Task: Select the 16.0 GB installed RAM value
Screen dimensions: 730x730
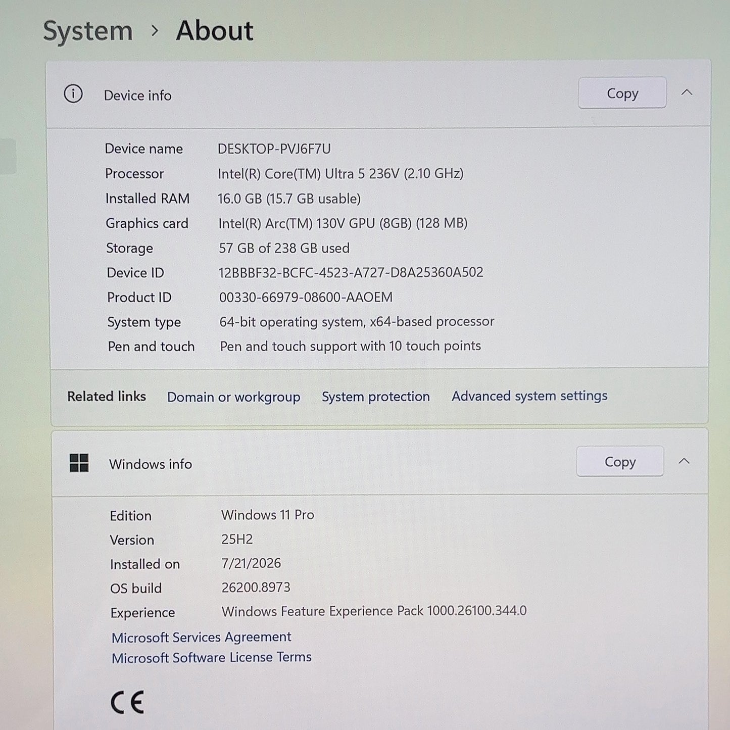Action: coord(289,199)
